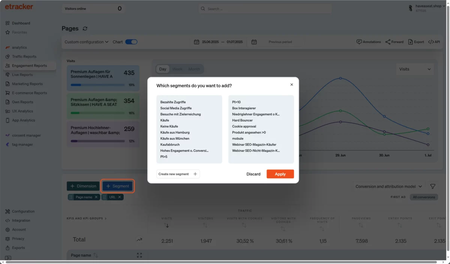Viewport: 450px width, 264px height.
Task: Select the Kaufabbruch segment
Action: pos(170,144)
